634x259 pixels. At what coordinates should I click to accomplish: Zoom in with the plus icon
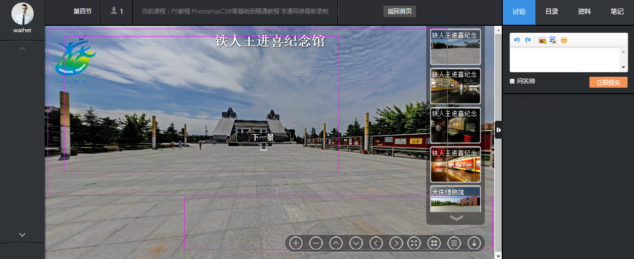click(x=296, y=243)
